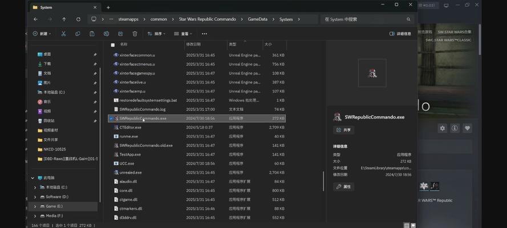
Task: Click the file list vertical scrollbar thumb
Action: 323,181
